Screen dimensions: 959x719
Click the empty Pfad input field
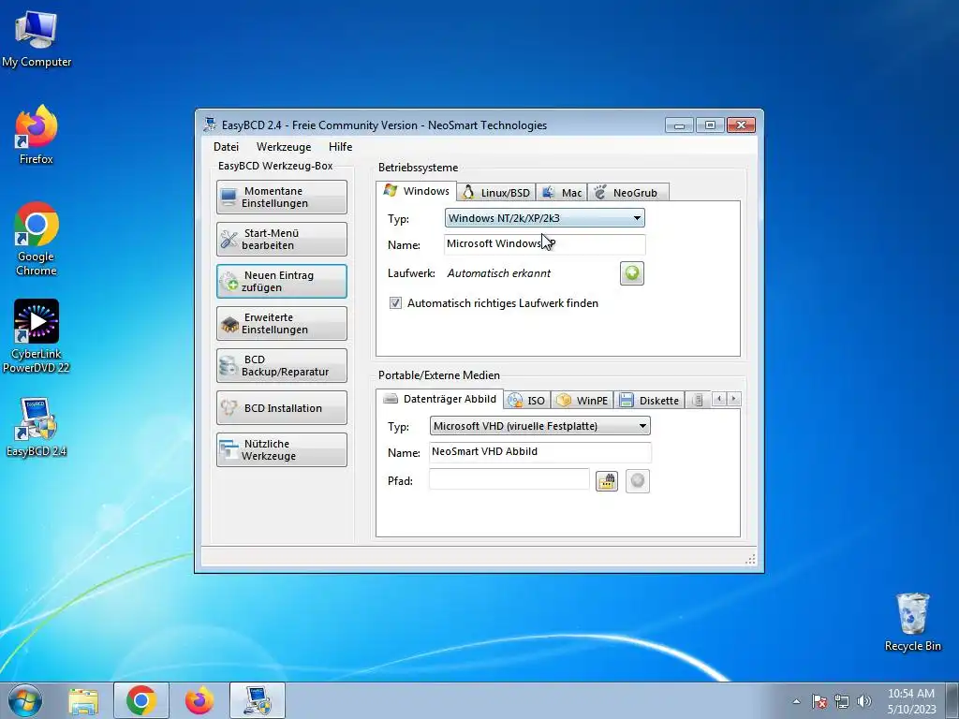[x=509, y=479]
